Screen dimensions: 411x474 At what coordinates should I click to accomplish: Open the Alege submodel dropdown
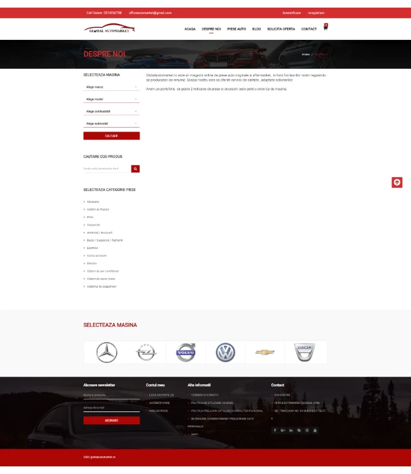click(x=111, y=124)
